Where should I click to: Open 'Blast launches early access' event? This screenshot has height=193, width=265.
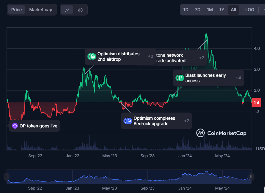click(x=208, y=78)
